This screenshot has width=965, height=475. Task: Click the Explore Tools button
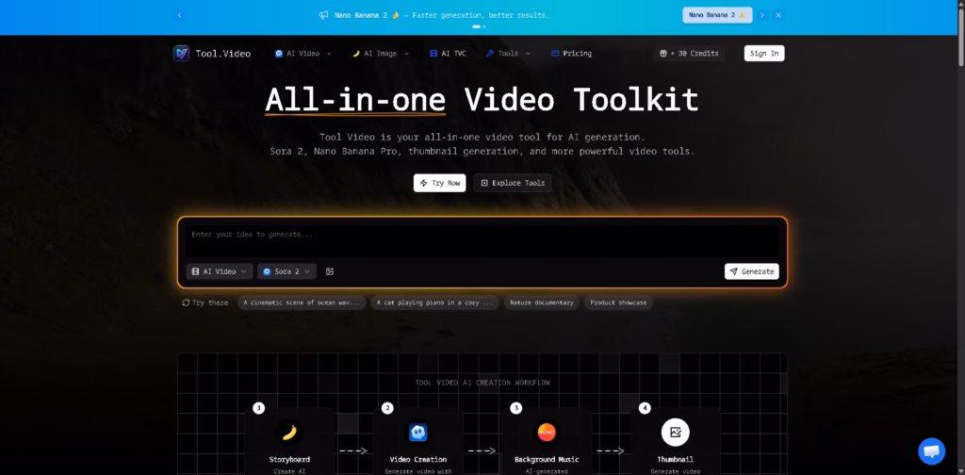(513, 183)
